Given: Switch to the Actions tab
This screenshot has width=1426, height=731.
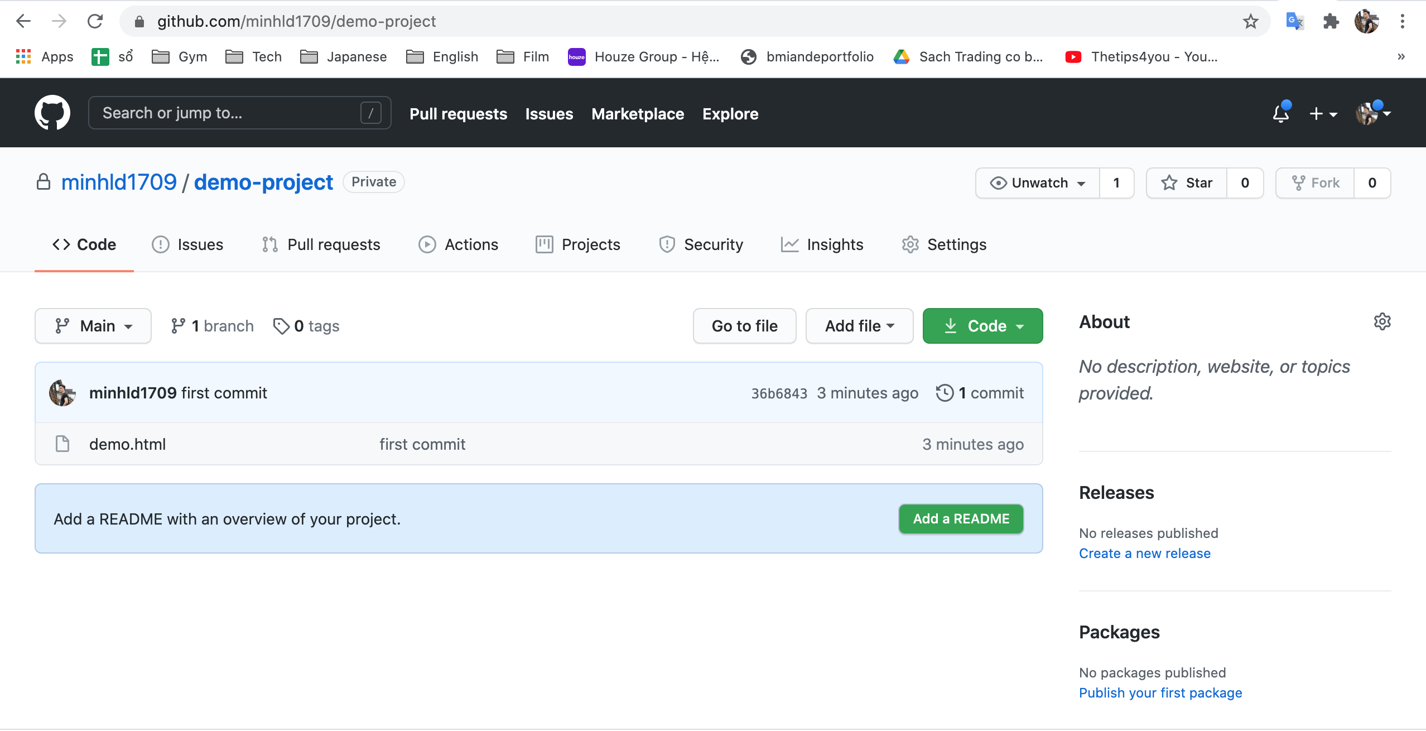Looking at the screenshot, I should click(x=458, y=244).
